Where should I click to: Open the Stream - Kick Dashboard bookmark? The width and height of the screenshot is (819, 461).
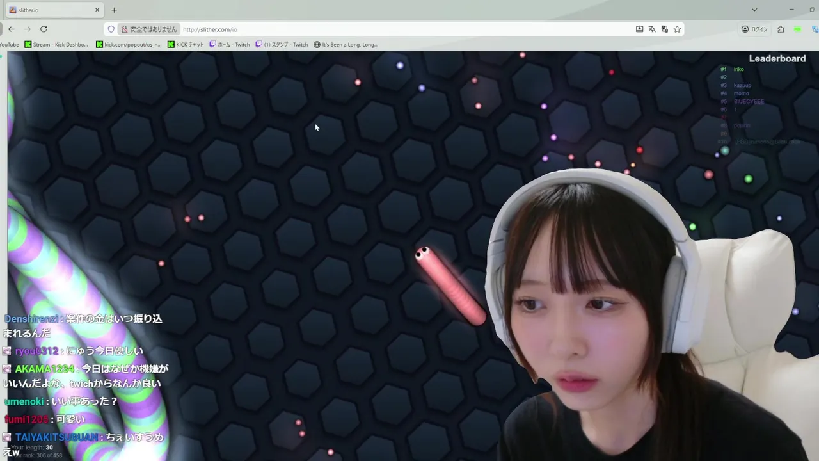[56, 45]
